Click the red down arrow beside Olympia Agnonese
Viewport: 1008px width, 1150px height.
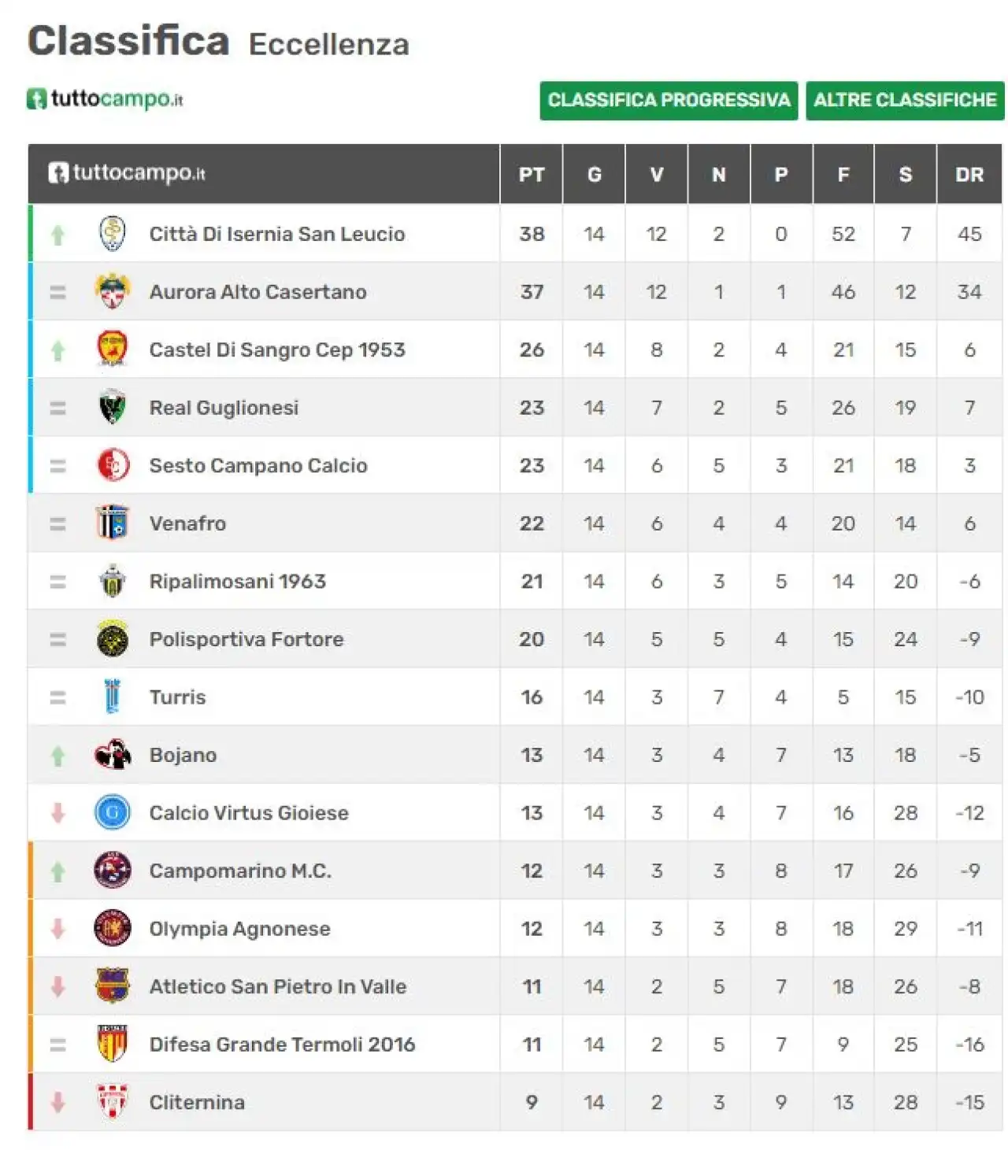tap(57, 929)
